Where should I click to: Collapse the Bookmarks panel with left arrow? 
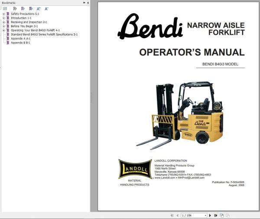(88, 3)
